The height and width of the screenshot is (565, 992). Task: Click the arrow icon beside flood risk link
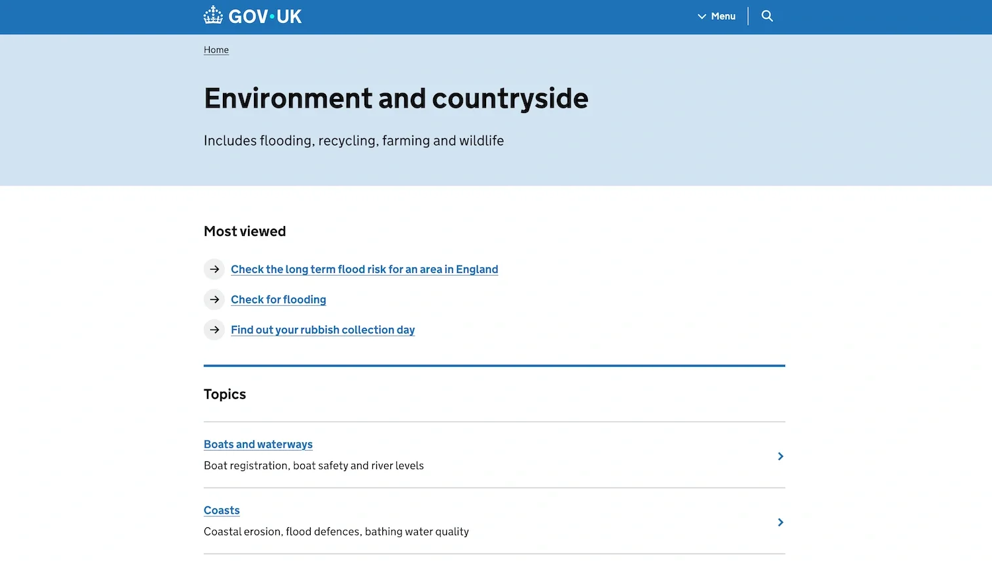pos(214,269)
